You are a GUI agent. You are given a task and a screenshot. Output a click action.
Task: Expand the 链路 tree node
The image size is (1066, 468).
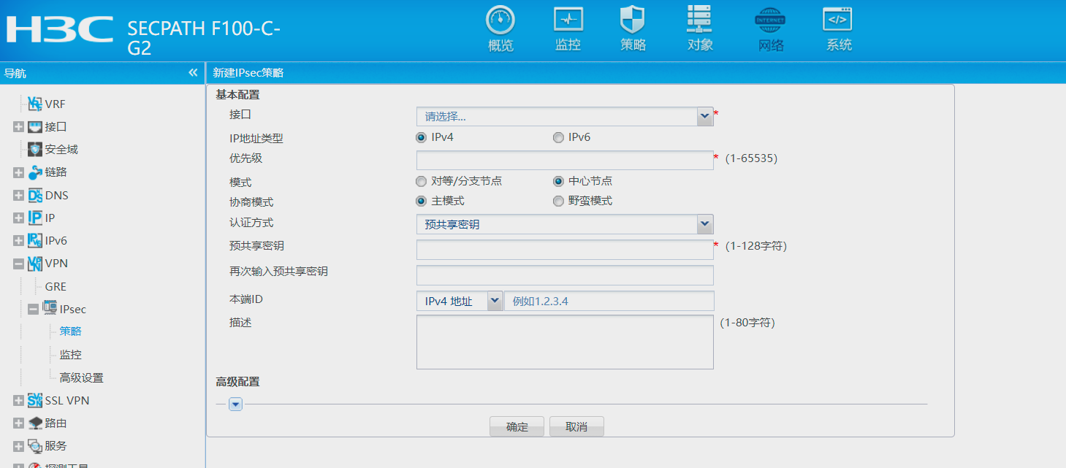[x=18, y=173]
